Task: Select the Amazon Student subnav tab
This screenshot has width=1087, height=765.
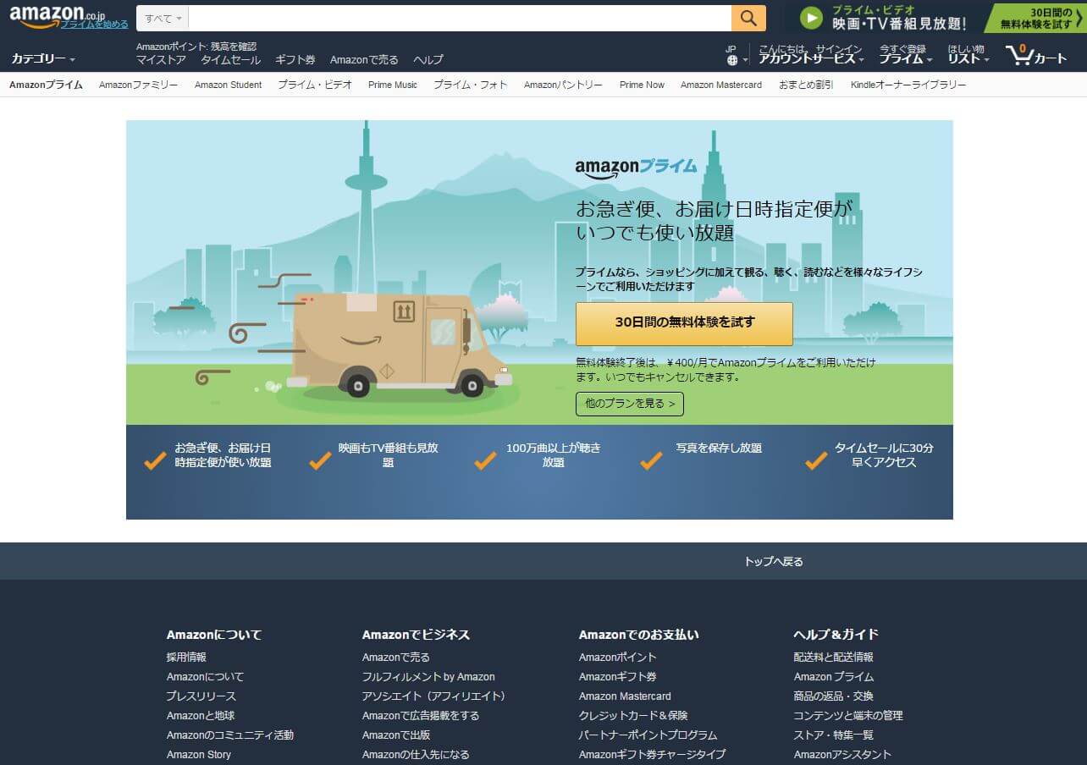Action: [228, 85]
